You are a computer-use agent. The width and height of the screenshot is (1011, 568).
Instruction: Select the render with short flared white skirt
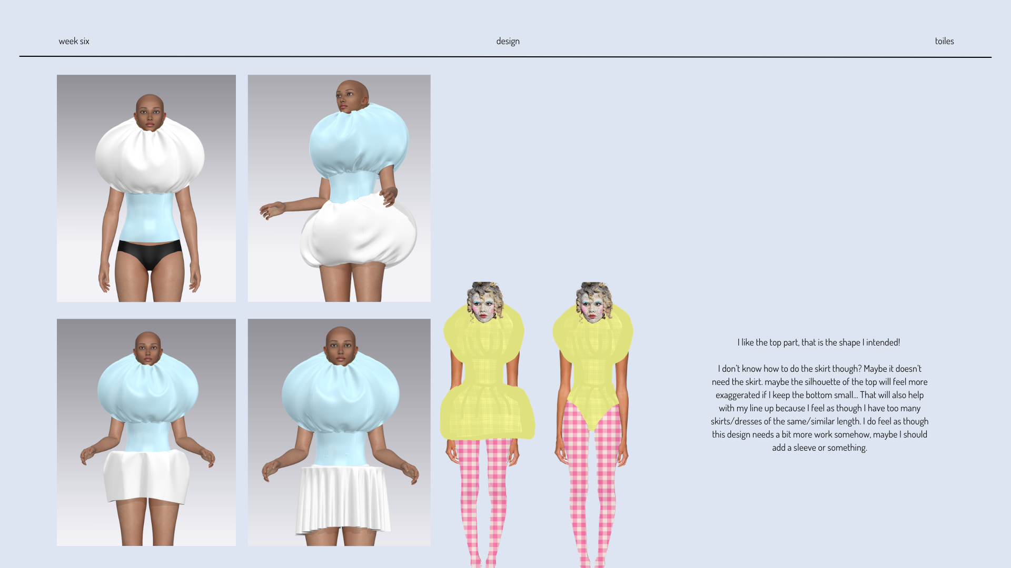click(146, 432)
